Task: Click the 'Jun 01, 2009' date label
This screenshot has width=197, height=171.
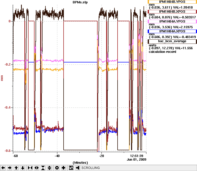Action: pyautogui.click(x=137, y=159)
